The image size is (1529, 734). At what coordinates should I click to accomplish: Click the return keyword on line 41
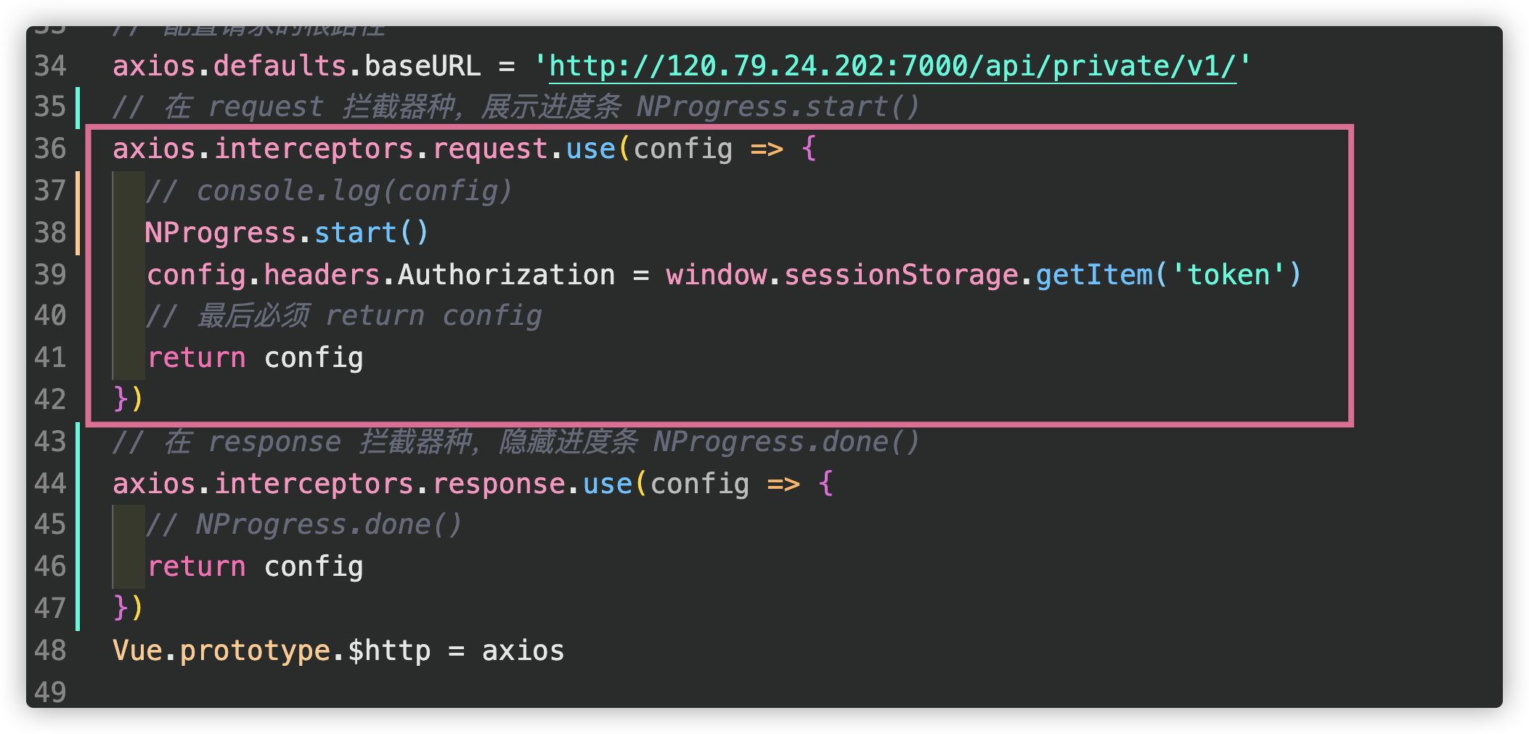click(197, 358)
